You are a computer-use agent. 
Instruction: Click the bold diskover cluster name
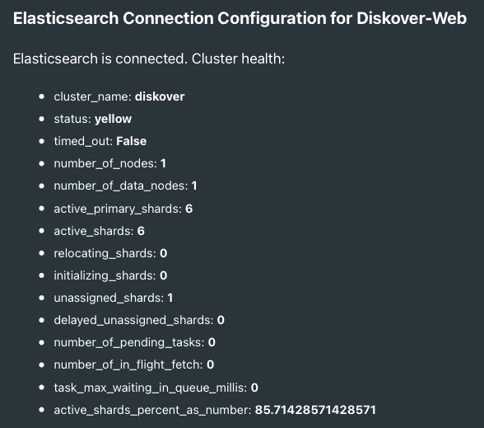pyautogui.click(x=160, y=96)
